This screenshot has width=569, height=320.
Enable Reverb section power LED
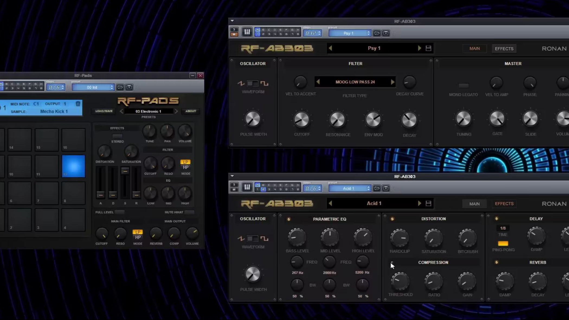[497, 262]
